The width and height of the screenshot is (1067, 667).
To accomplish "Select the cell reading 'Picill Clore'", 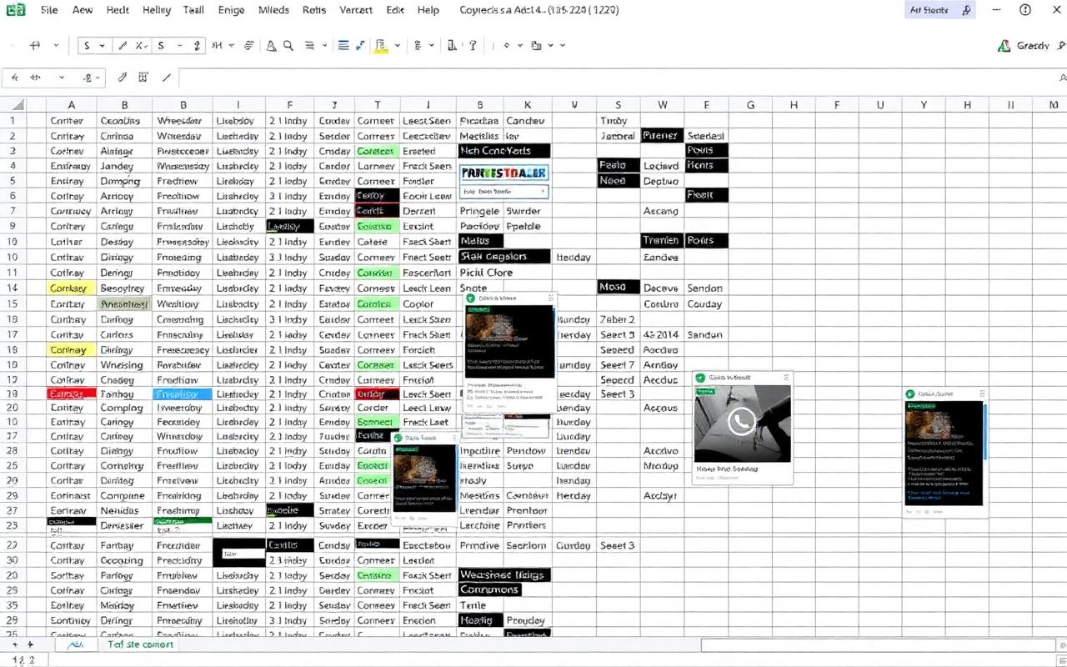I will tap(486, 273).
